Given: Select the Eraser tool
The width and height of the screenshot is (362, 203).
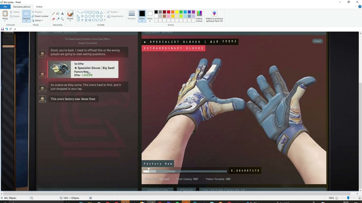Looking at the screenshot, I should coord(53,19).
